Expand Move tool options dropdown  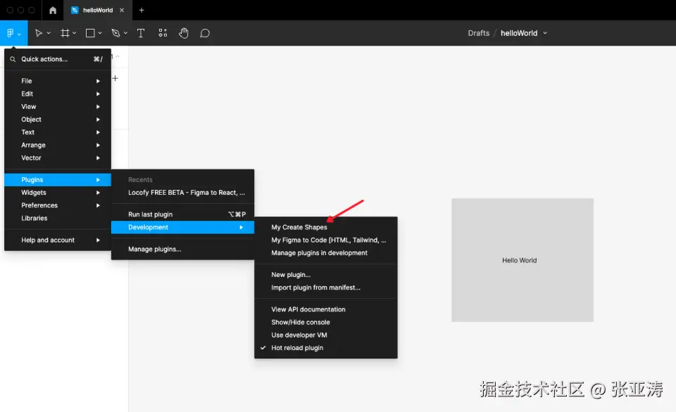click(x=49, y=33)
